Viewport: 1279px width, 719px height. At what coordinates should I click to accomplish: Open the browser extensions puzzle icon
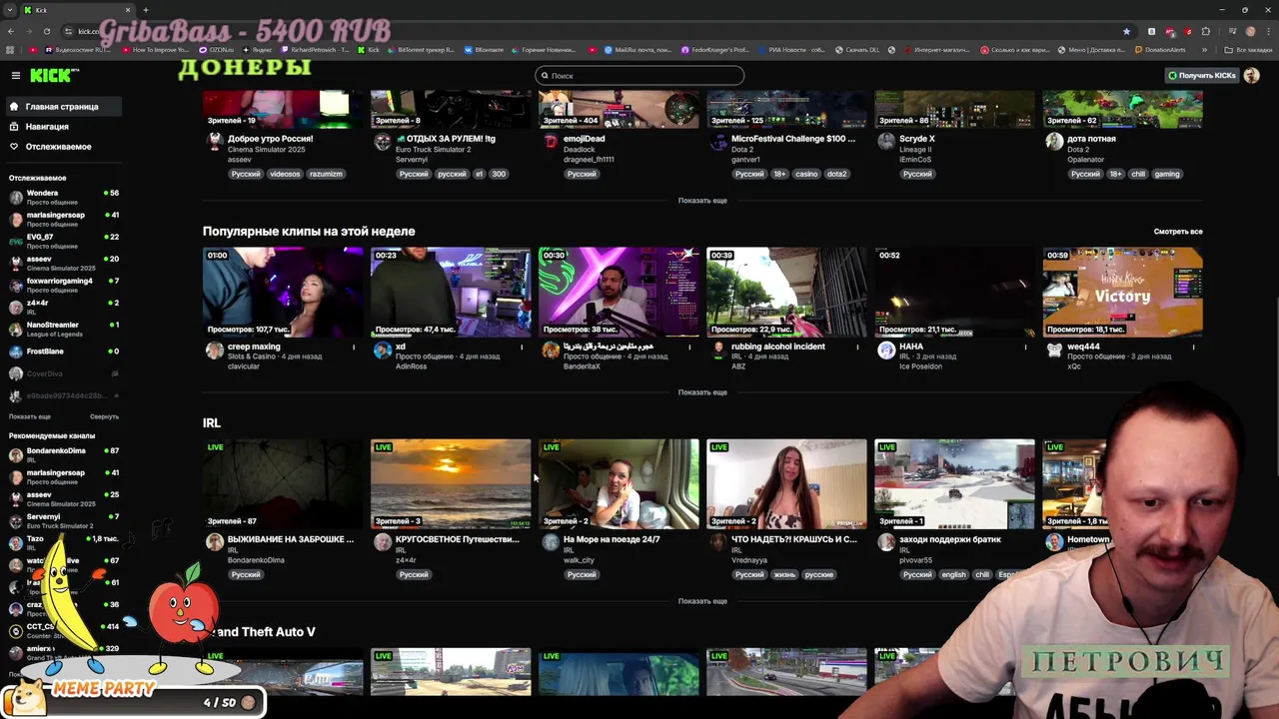tap(1205, 31)
